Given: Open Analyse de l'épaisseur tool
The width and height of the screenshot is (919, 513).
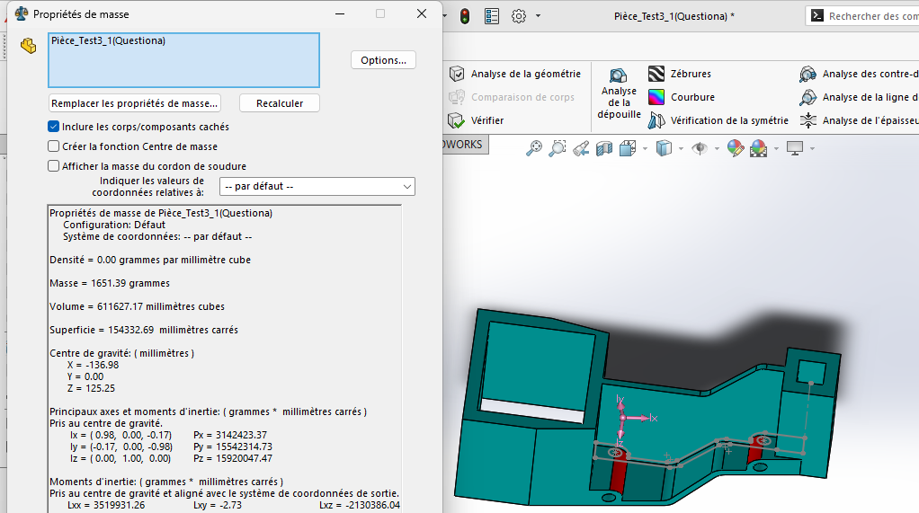Looking at the screenshot, I should coord(808,120).
